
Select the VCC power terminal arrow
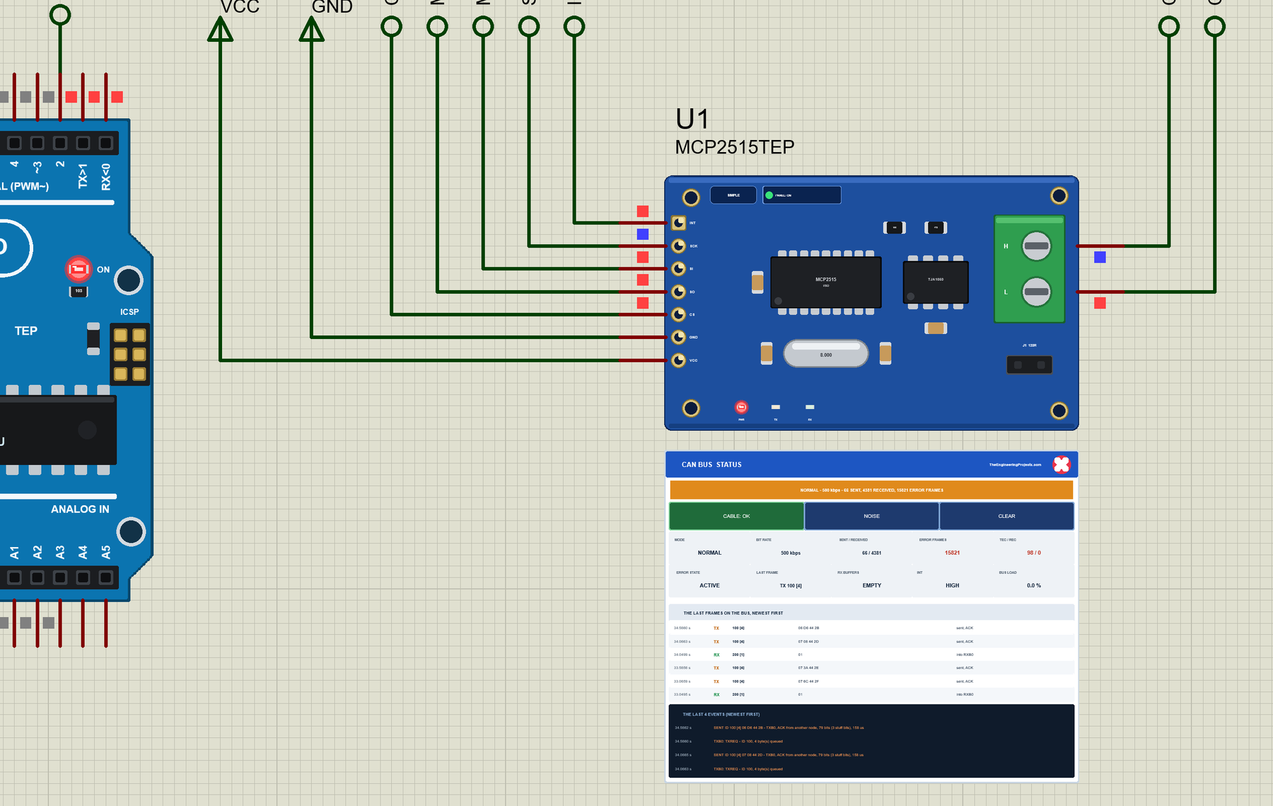click(221, 29)
